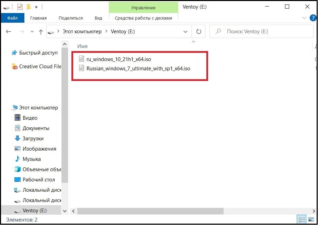Open the Средства работы с дисками tab
The width and height of the screenshot is (318, 225).
pyautogui.click(x=144, y=18)
